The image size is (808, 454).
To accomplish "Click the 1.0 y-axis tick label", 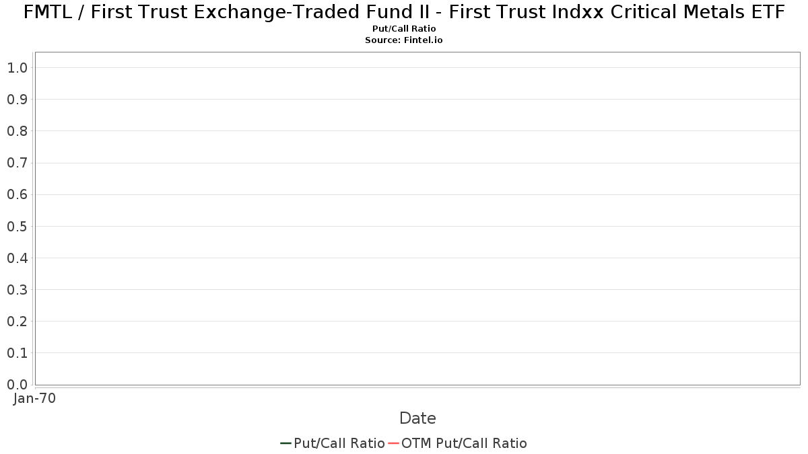I will 17,68.
